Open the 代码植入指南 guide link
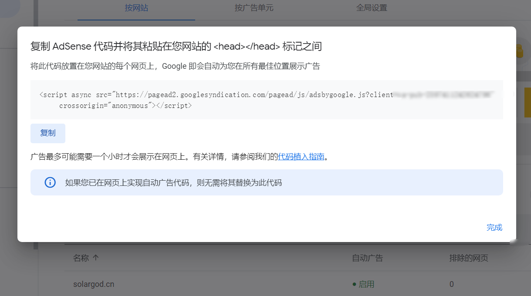The image size is (531, 296). (x=301, y=156)
